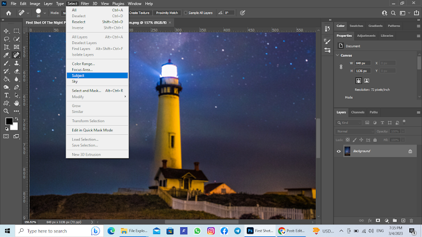Enable Sample All Layers checkbox

(x=185, y=13)
